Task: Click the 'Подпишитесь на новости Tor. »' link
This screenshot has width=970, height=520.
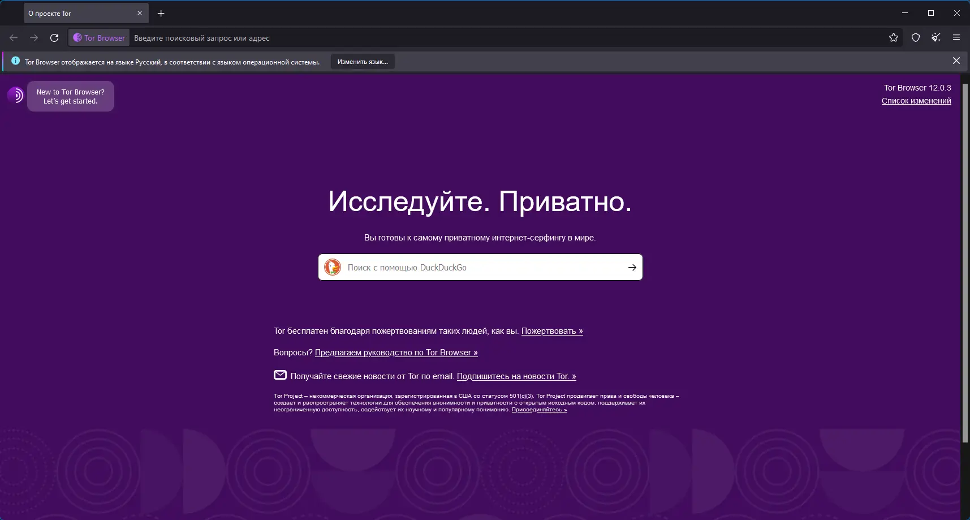Action: pyautogui.click(x=516, y=376)
